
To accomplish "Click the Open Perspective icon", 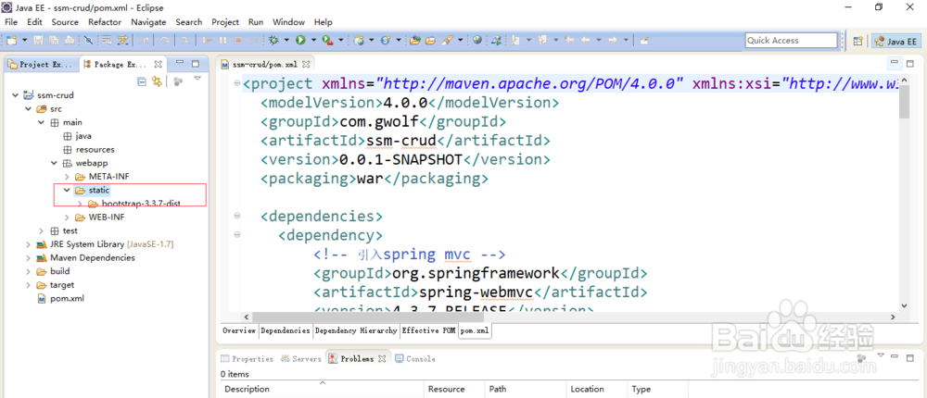I will (x=857, y=41).
